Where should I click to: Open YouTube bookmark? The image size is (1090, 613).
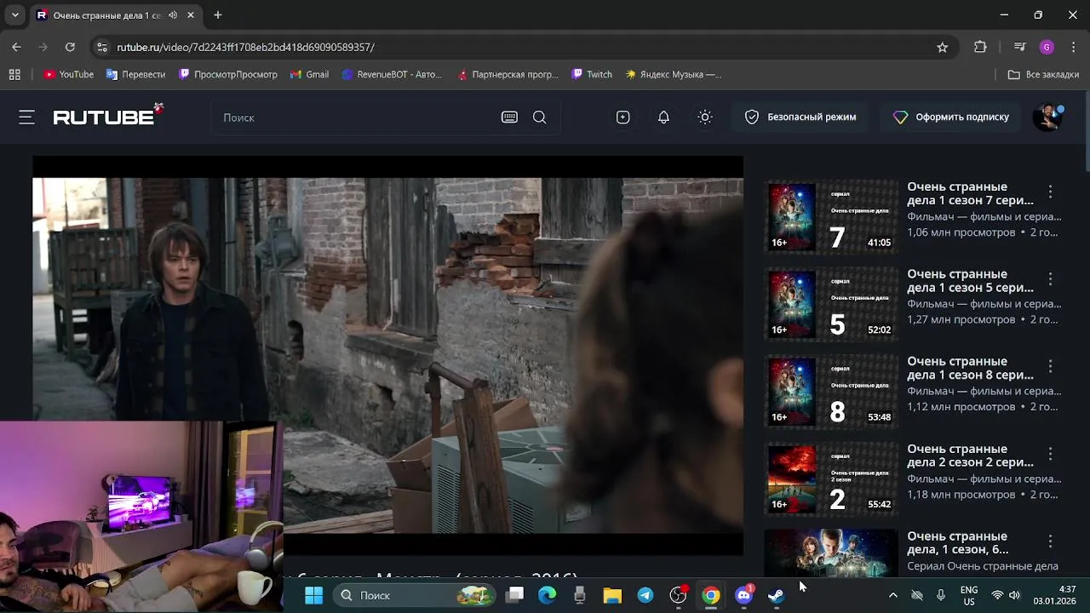tap(68, 74)
